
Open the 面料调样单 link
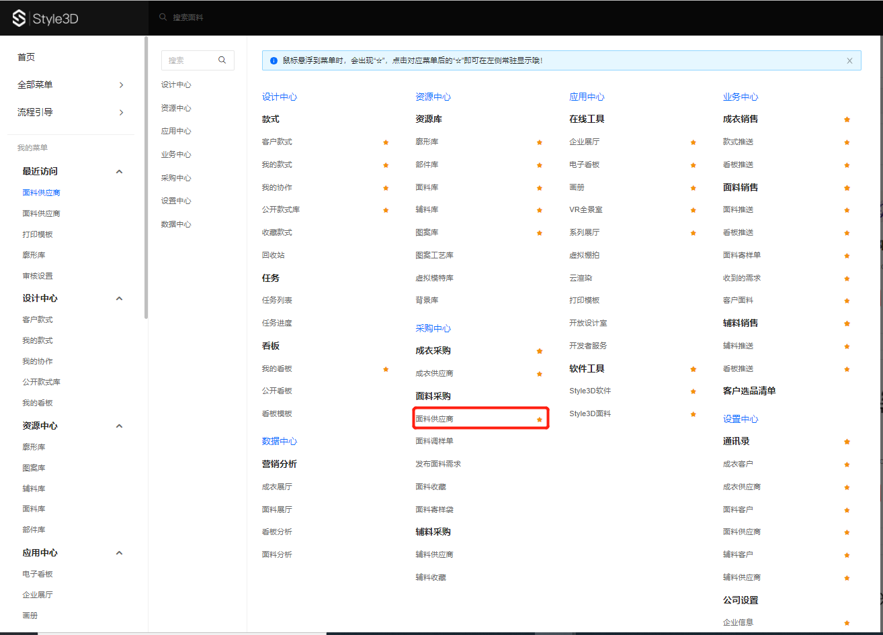pyautogui.click(x=434, y=441)
